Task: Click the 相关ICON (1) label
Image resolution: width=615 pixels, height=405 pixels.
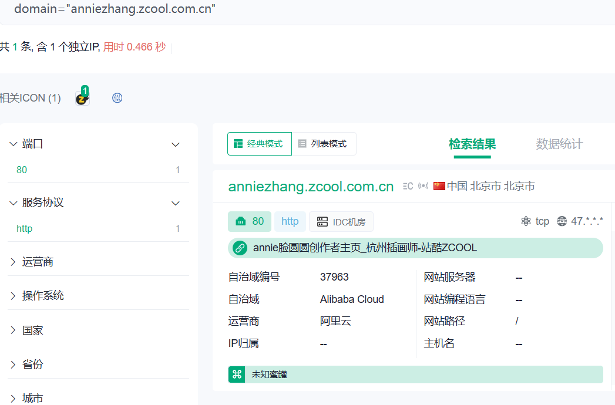Action: click(x=31, y=98)
